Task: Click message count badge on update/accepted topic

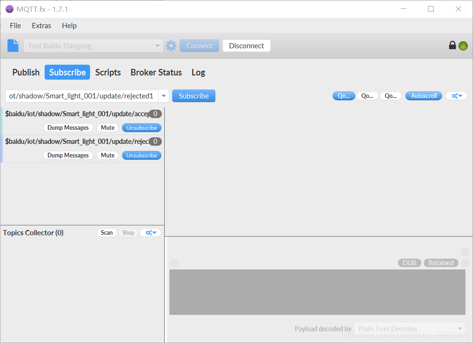Action: (x=155, y=114)
